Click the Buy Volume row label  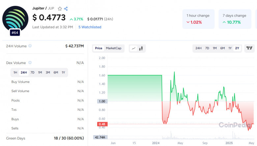(20, 82)
